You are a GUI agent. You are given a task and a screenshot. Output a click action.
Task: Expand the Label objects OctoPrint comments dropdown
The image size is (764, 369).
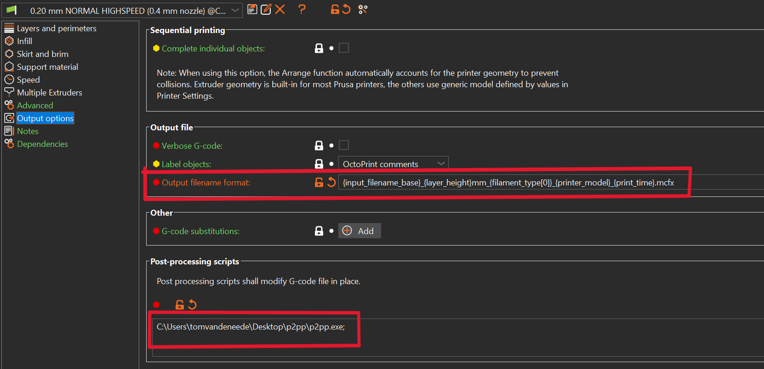point(393,164)
